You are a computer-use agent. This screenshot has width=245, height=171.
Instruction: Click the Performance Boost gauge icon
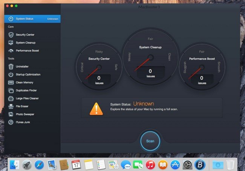[11, 51]
